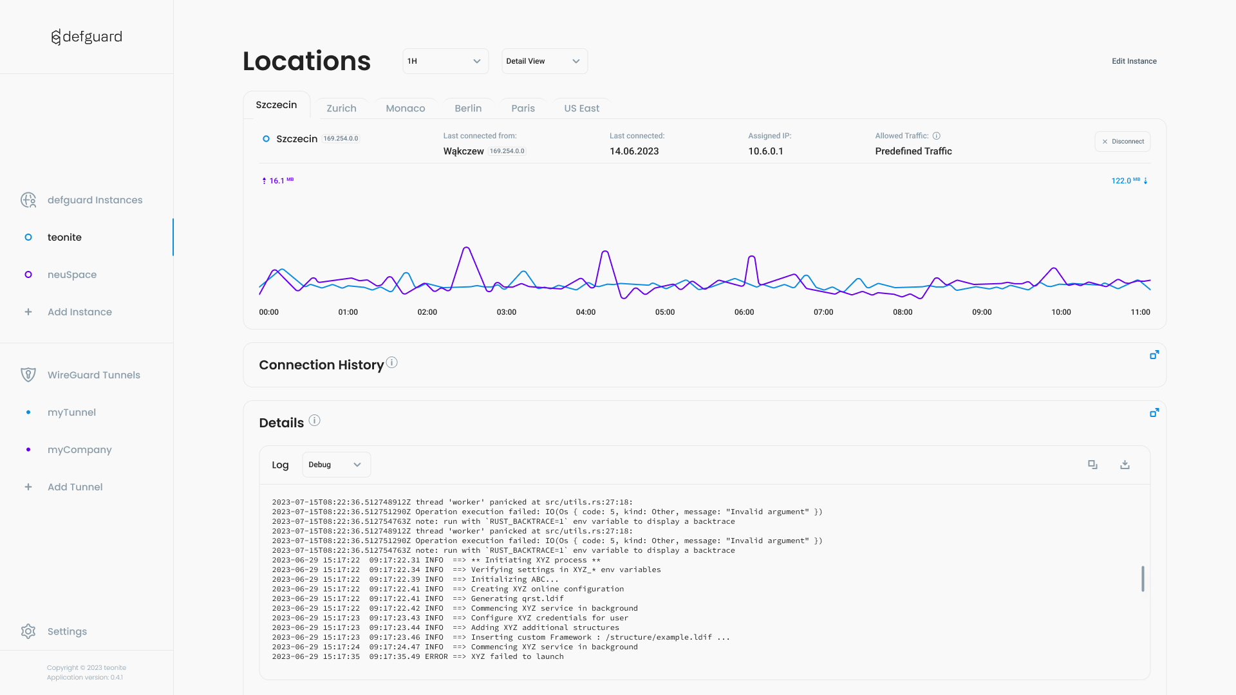Switch to the Zurich location tab

(x=341, y=107)
